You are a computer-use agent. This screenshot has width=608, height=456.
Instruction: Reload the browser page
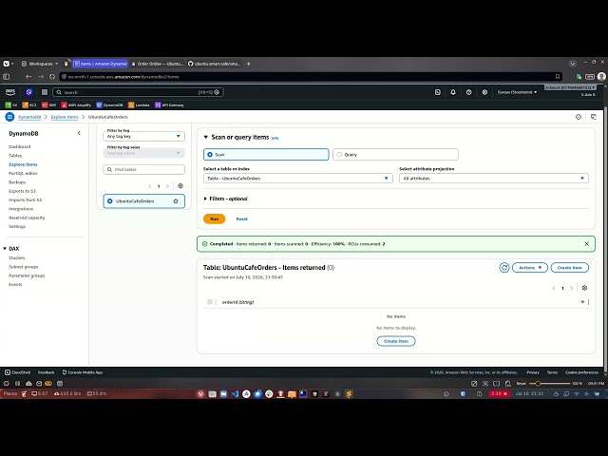coord(52,77)
